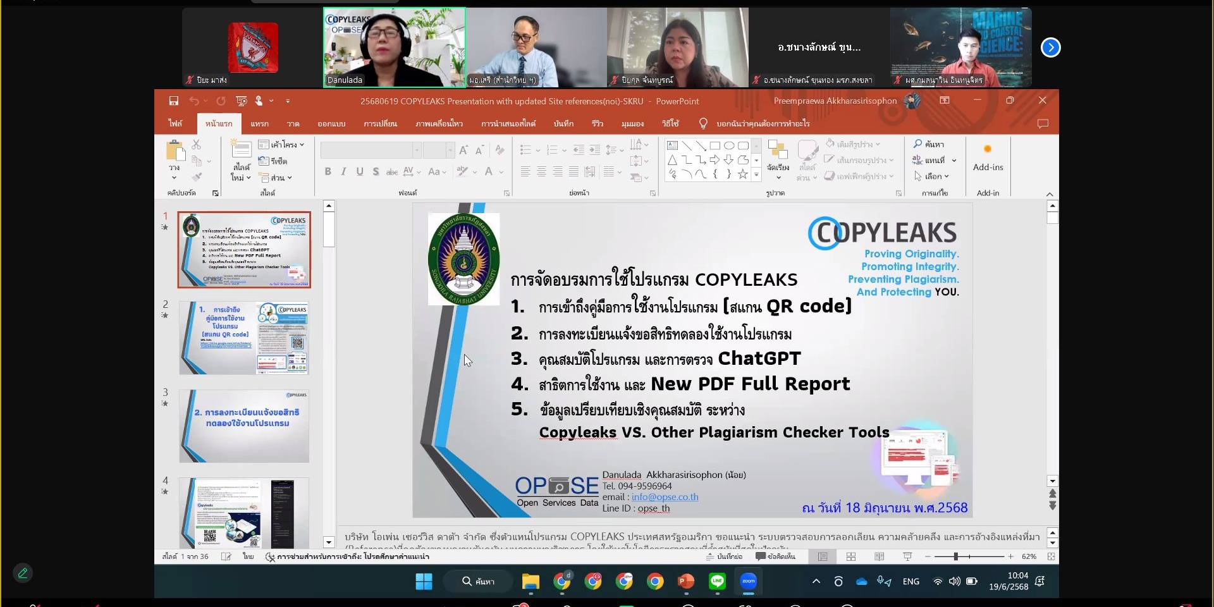Image resolution: width=1214 pixels, height=607 pixels.
Task: Toggle Strikethrough formatting
Action: point(392,171)
